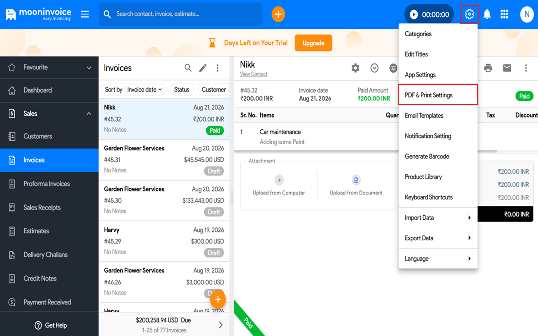Select Categories from settings menu
Image resolution: width=538 pixels, height=336 pixels.
[x=438, y=34]
